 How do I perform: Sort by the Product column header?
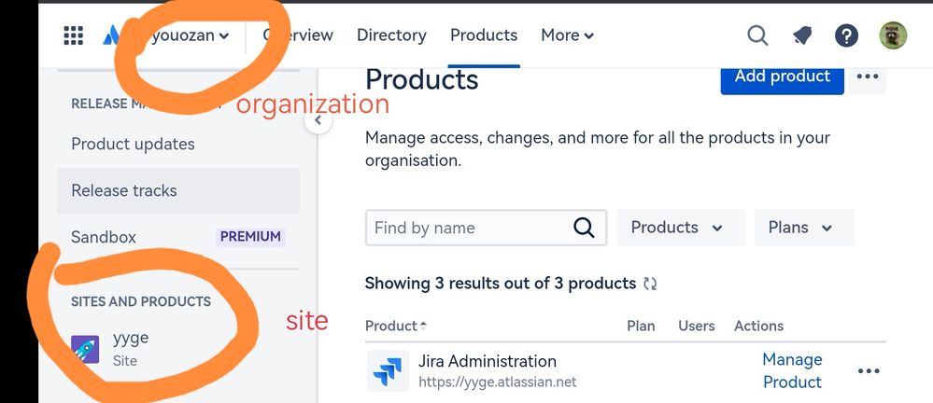pyautogui.click(x=396, y=326)
